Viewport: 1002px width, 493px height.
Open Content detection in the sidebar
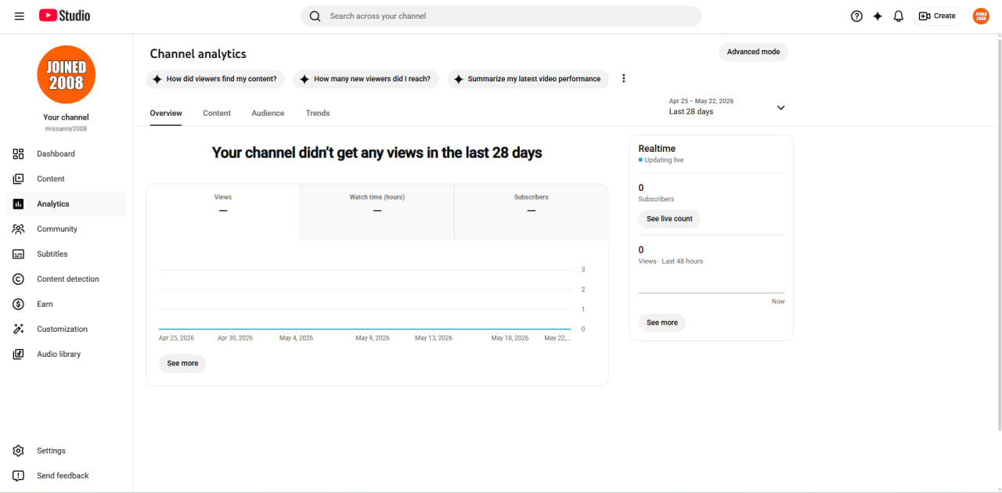[x=66, y=279]
